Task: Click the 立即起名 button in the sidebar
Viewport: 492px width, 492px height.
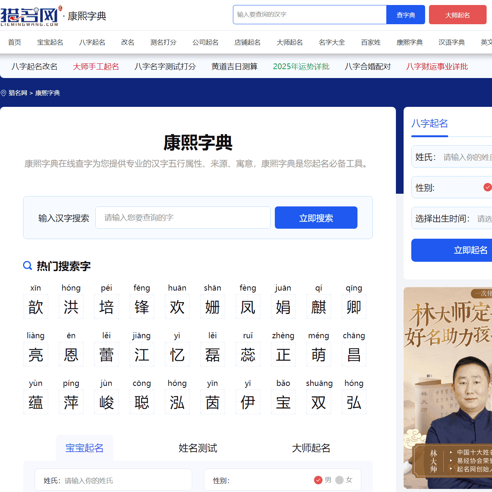Action: click(x=470, y=250)
